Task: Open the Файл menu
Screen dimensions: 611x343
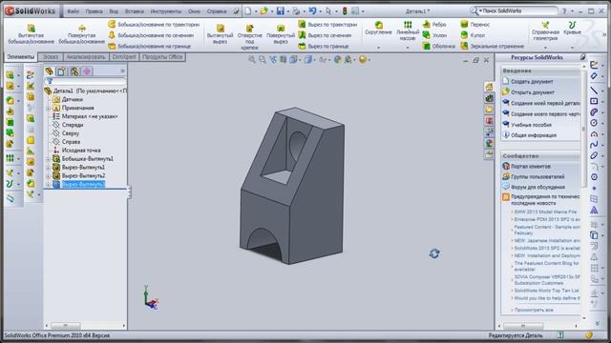Action: click(73, 11)
